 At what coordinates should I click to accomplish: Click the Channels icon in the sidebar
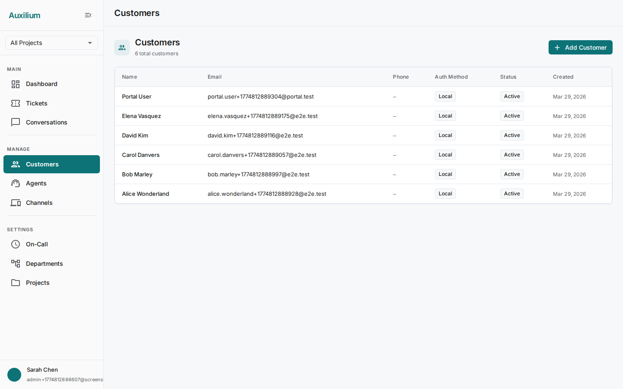[16, 203]
